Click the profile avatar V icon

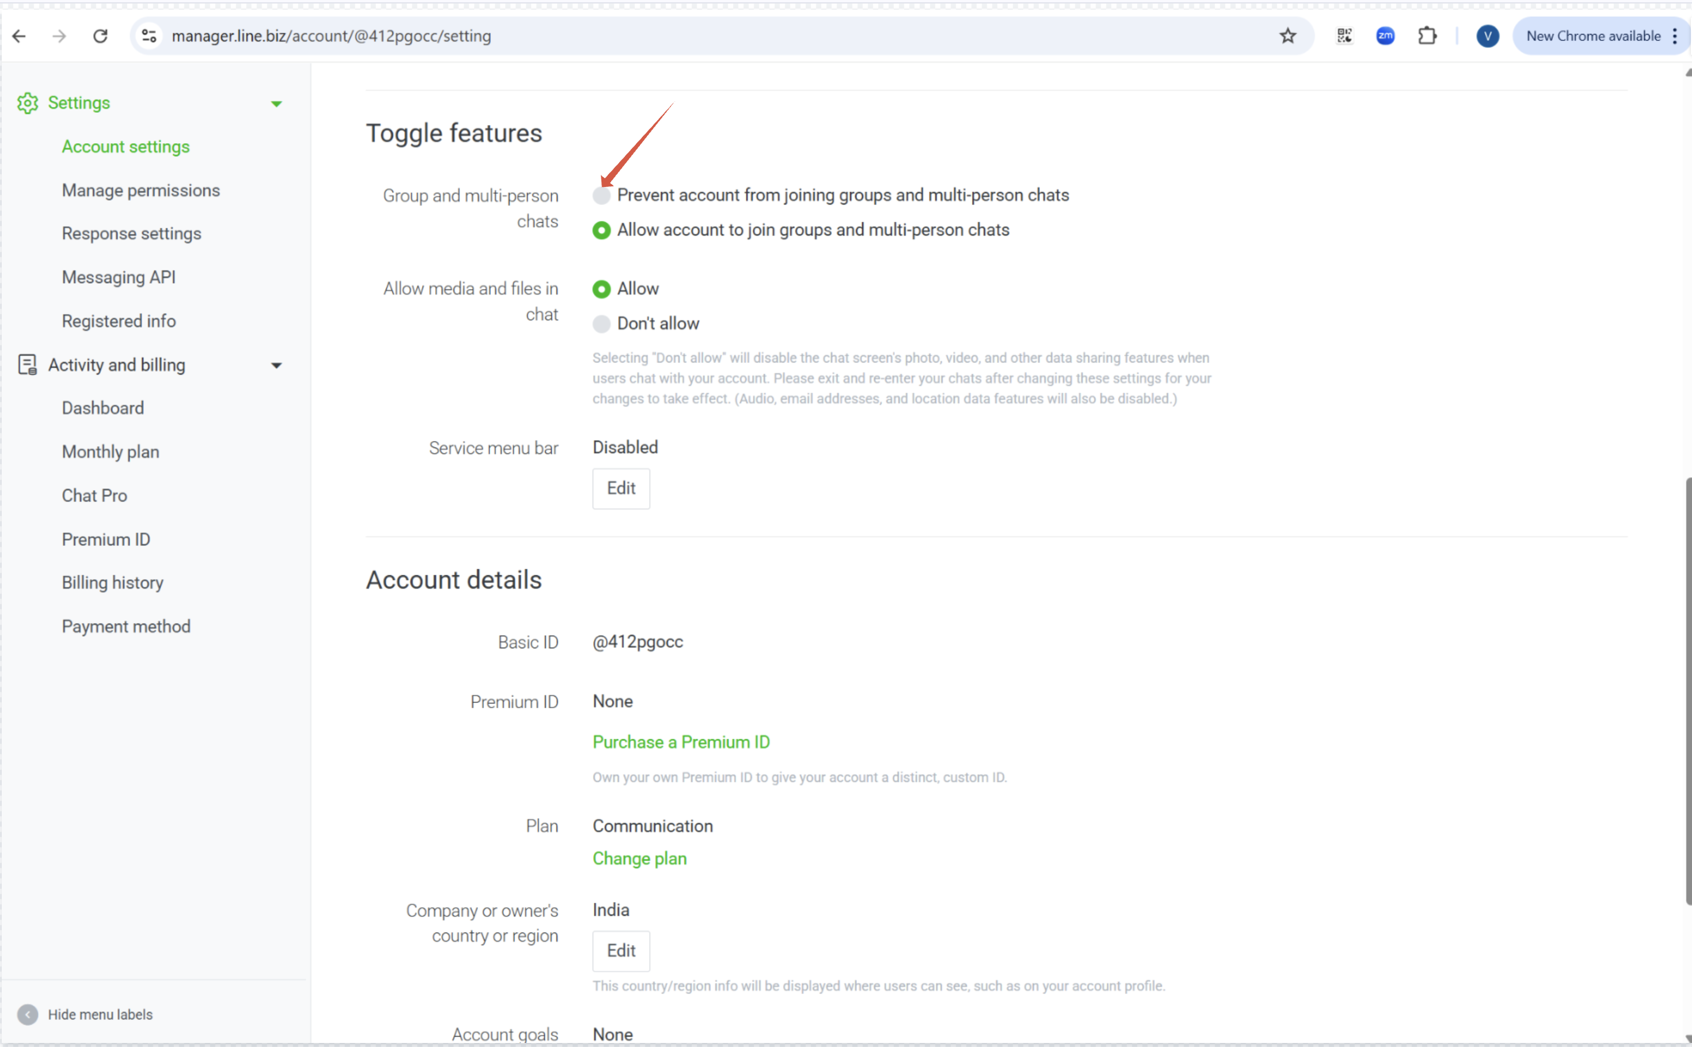[x=1487, y=36]
